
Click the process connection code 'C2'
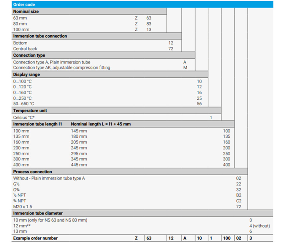coord(239,201)
